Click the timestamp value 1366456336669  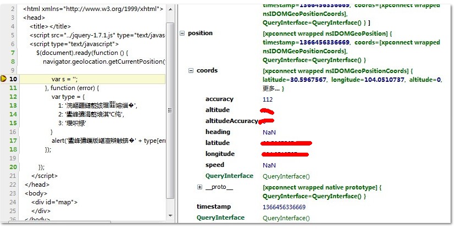284,207
